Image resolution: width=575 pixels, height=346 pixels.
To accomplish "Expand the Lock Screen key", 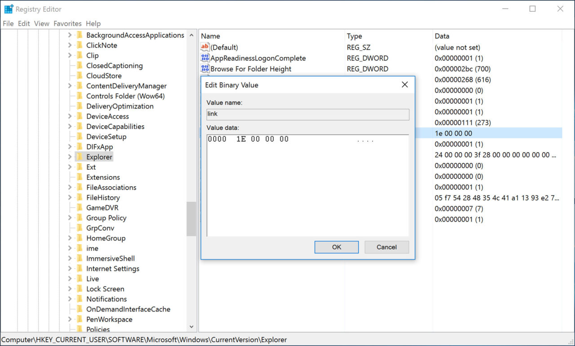I will coord(70,289).
